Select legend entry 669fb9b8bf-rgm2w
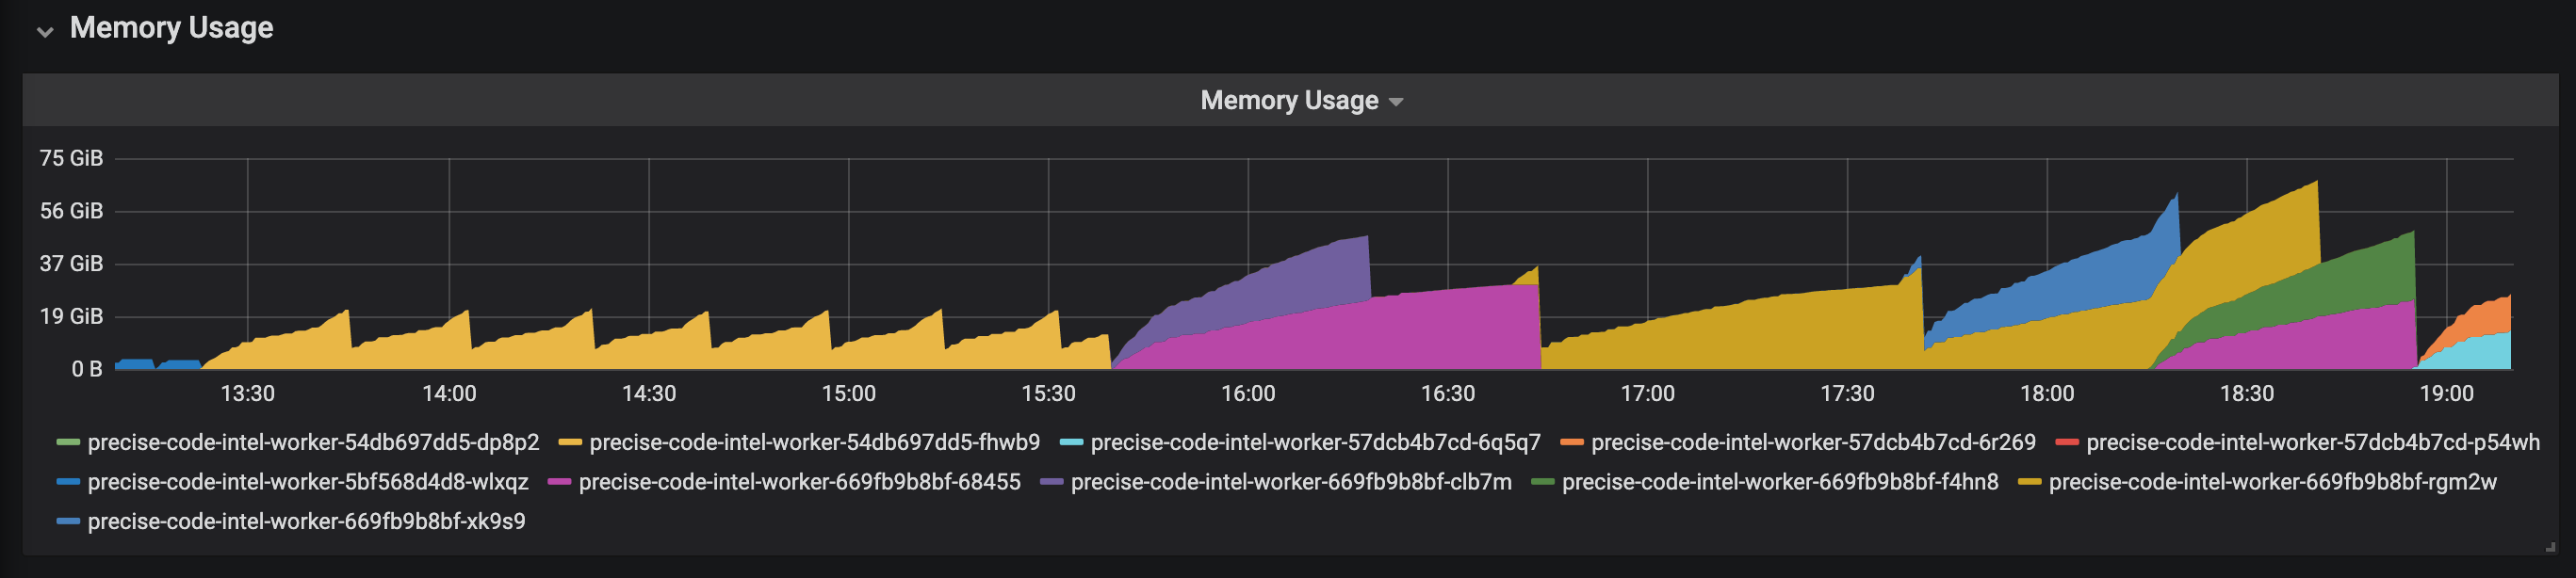 point(2272,482)
